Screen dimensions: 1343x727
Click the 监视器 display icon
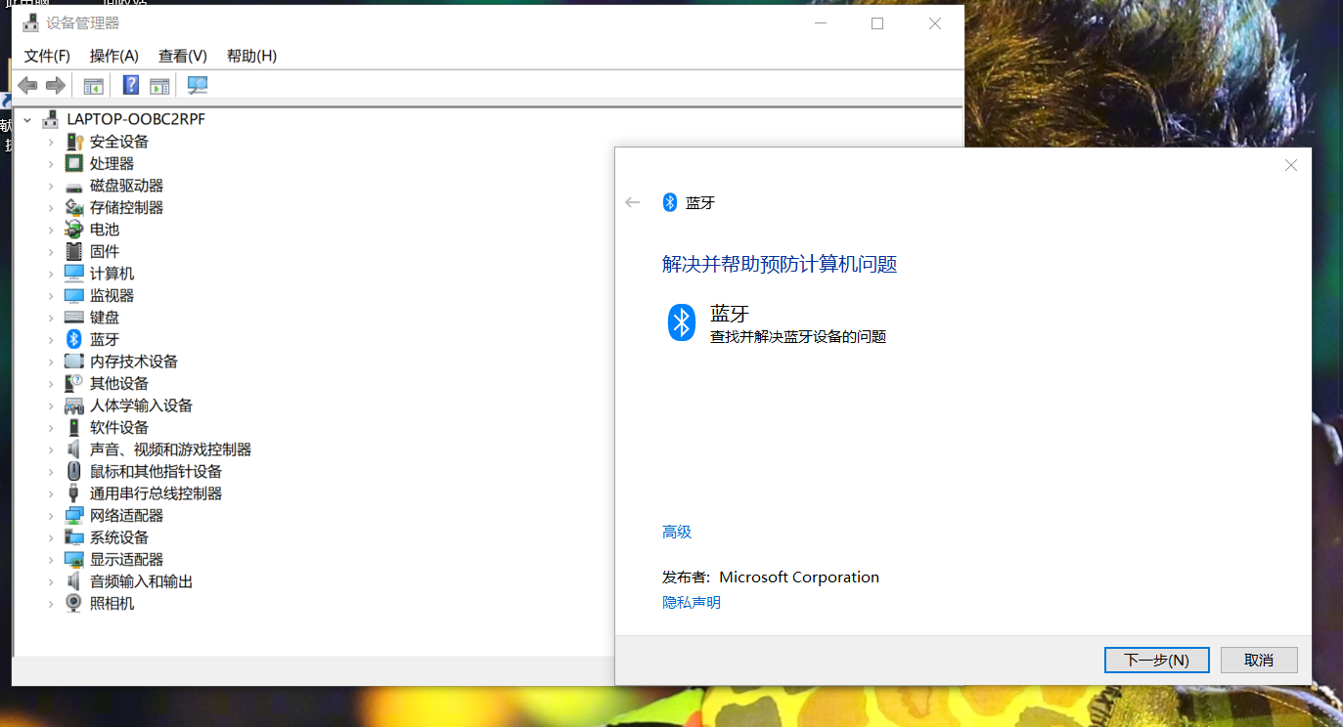pos(74,295)
